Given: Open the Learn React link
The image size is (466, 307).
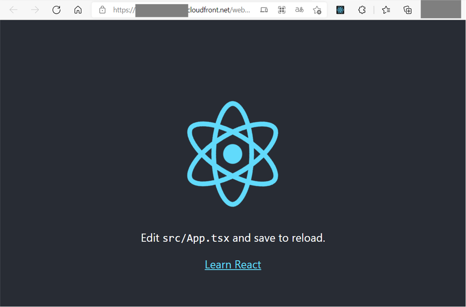Looking at the screenshot, I should [x=233, y=264].
